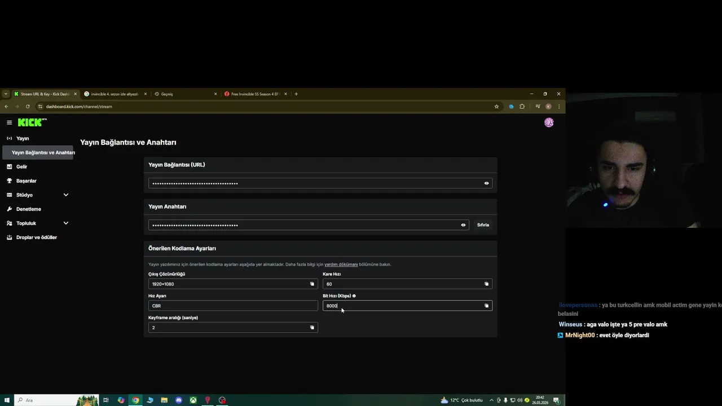
Task: Copy the 1920×1080 resolution value
Action: pyautogui.click(x=312, y=284)
